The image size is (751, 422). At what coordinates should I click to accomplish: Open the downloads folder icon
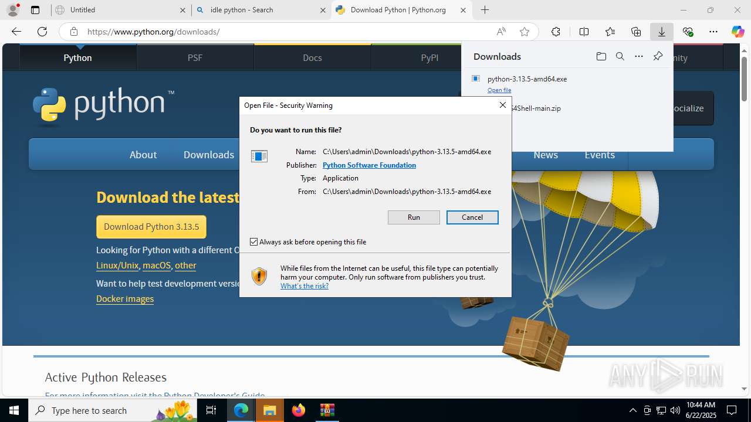click(x=601, y=56)
